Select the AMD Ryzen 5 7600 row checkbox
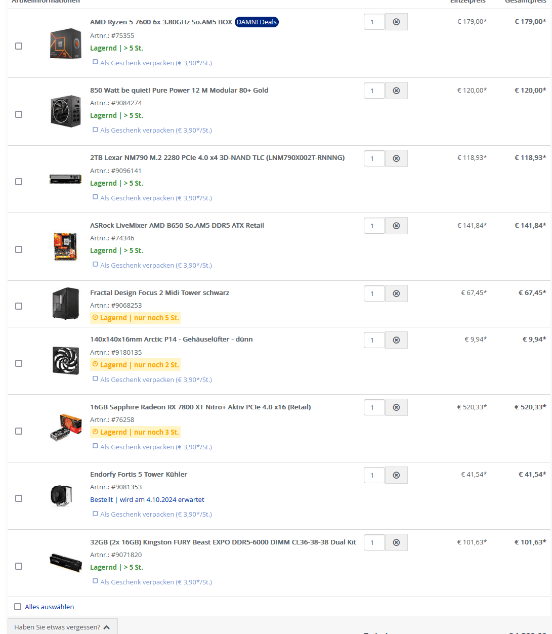 tap(19, 46)
